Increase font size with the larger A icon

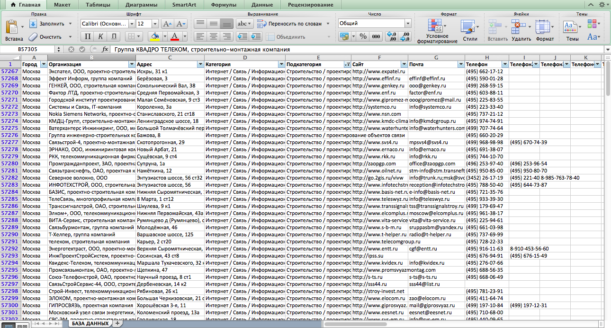(x=167, y=24)
